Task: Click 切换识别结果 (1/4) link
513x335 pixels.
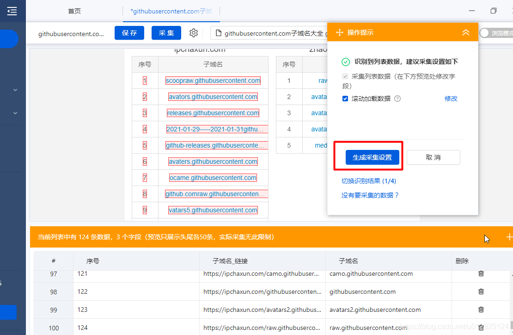Action: click(x=369, y=181)
